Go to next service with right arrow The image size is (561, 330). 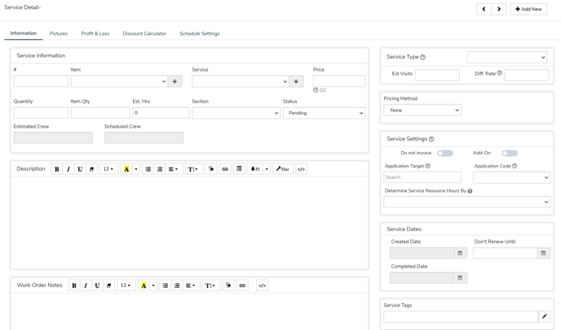pos(499,9)
